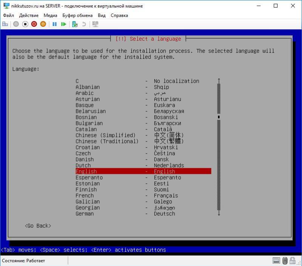Open the Файл menu
Screen dimensions: 302x266
[x=8, y=15]
